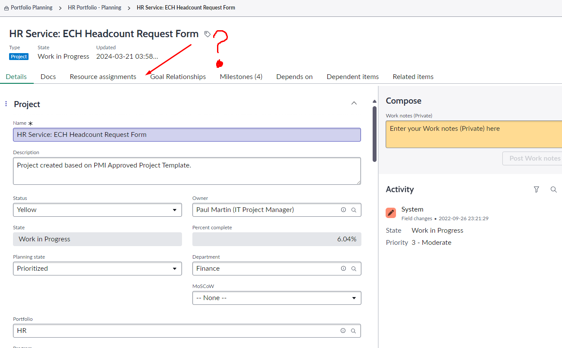Click the info icon next to Owner field
This screenshot has height=348, width=562.
(x=343, y=209)
